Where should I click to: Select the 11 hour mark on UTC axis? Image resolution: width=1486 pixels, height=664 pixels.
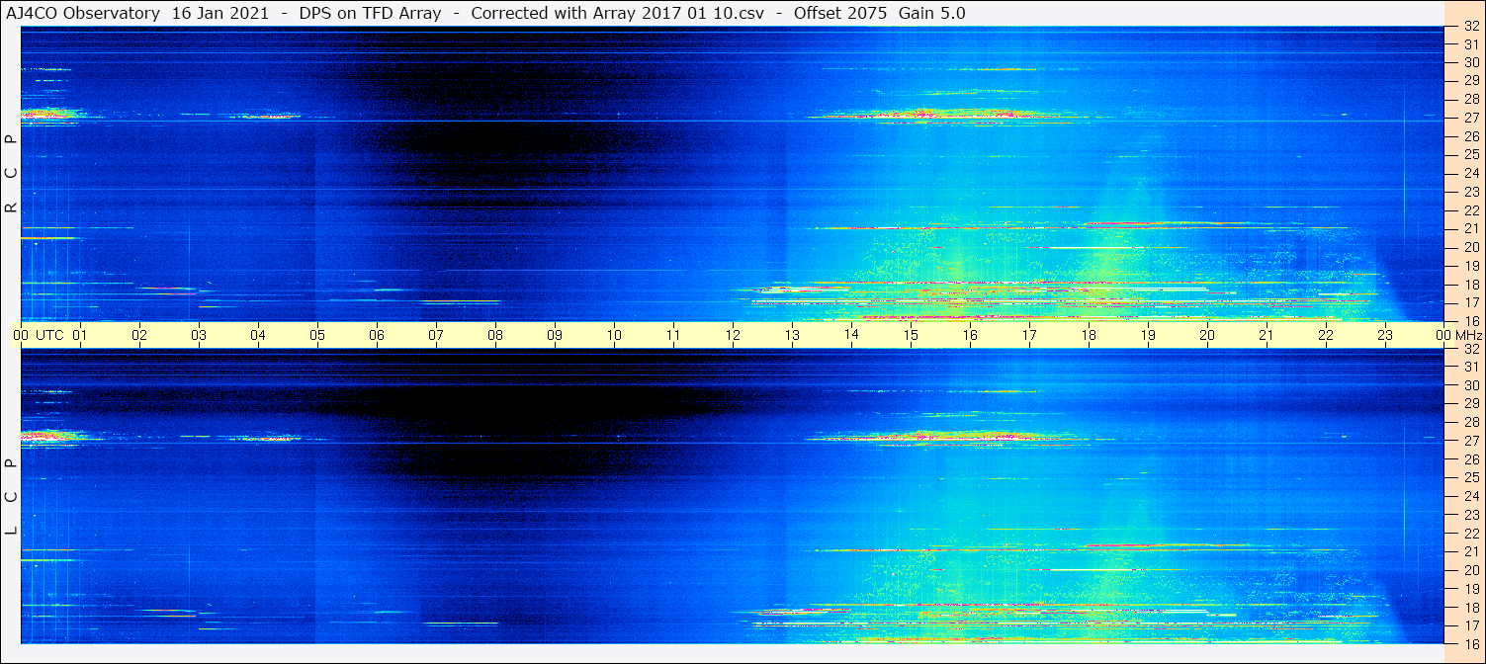[673, 335]
